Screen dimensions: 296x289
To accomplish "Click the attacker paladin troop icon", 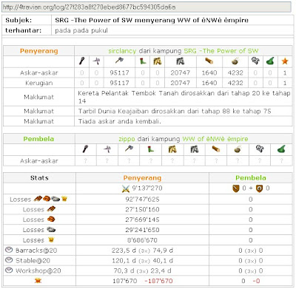I will coord(158,61).
